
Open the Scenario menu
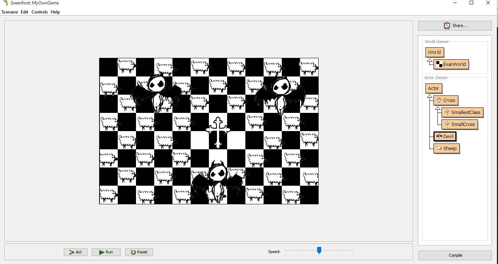pos(9,12)
